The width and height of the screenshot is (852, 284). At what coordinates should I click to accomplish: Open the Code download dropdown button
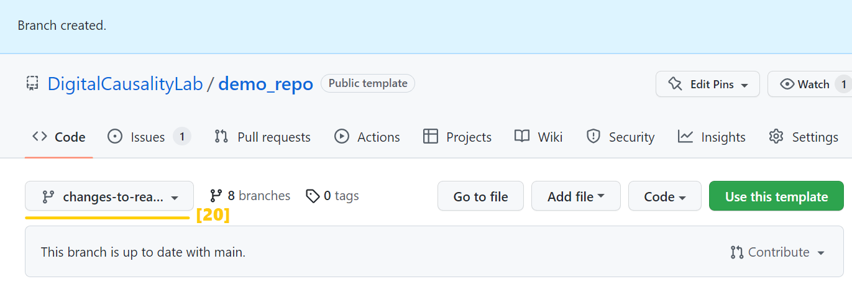664,197
